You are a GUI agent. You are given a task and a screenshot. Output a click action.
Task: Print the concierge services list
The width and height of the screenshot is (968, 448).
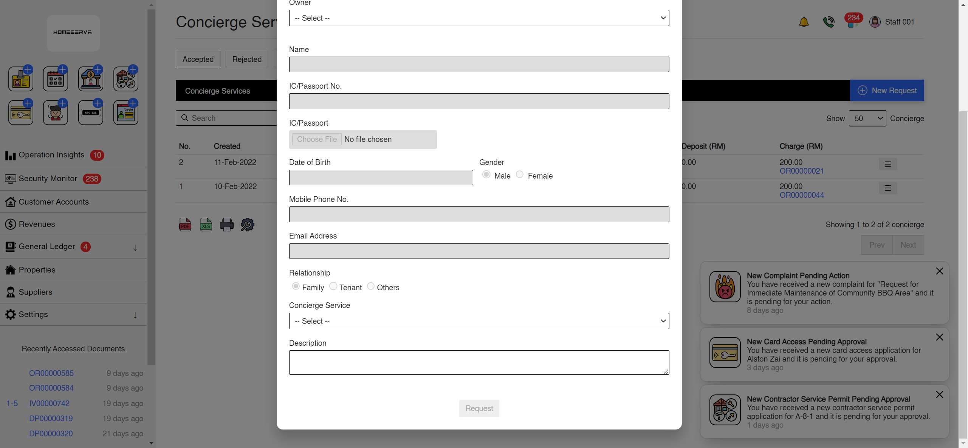coord(226,224)
